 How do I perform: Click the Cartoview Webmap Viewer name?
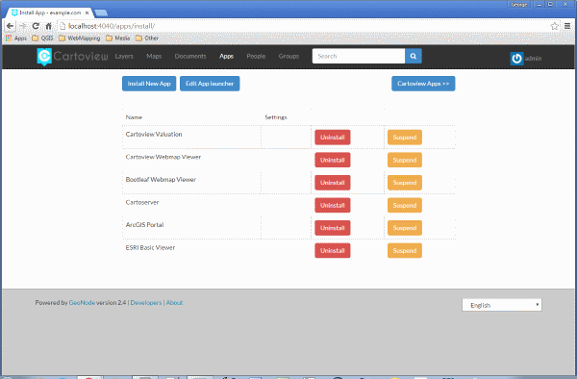pyautogui.click(x=163, y=157)
